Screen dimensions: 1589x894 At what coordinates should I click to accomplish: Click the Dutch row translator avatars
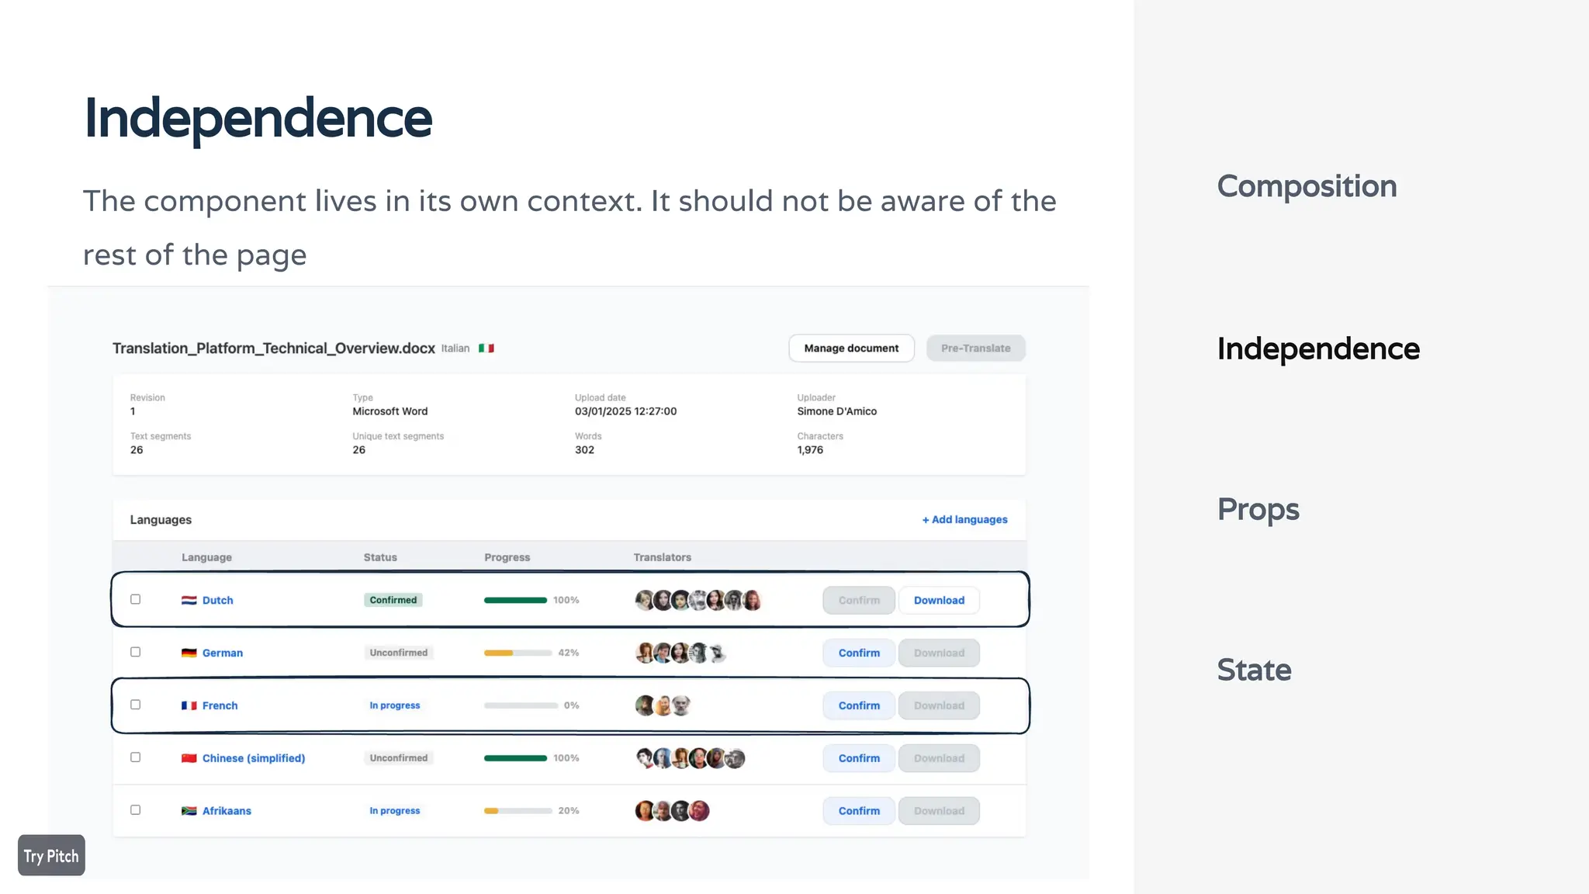coord(698,600)
